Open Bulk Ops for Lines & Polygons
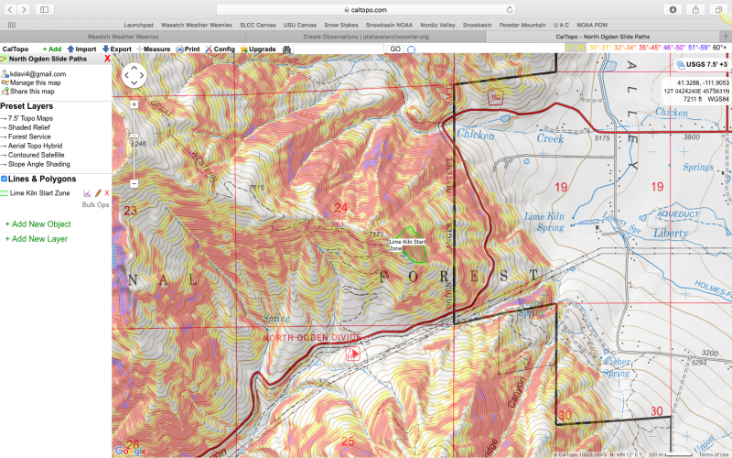732x458 pixels. click(x=95, y=204)
